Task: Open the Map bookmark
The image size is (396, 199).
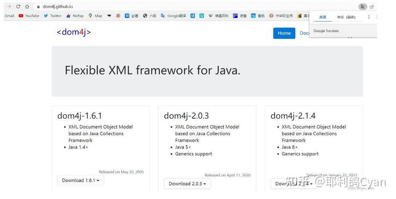Action: pos(95,16)
